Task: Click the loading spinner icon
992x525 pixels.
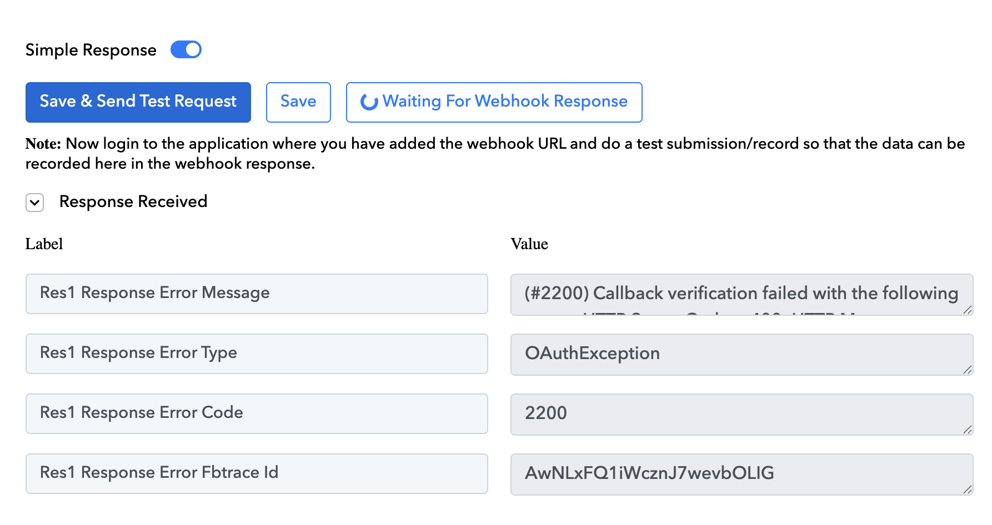Action: 369,102
